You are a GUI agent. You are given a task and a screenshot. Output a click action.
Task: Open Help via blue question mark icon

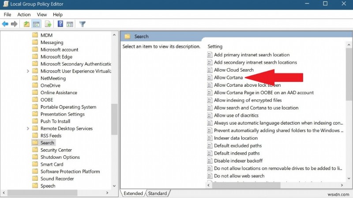pos(60,24)
